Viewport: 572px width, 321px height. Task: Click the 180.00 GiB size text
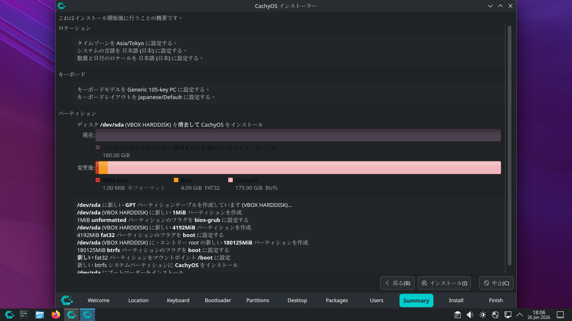(116, 155)
